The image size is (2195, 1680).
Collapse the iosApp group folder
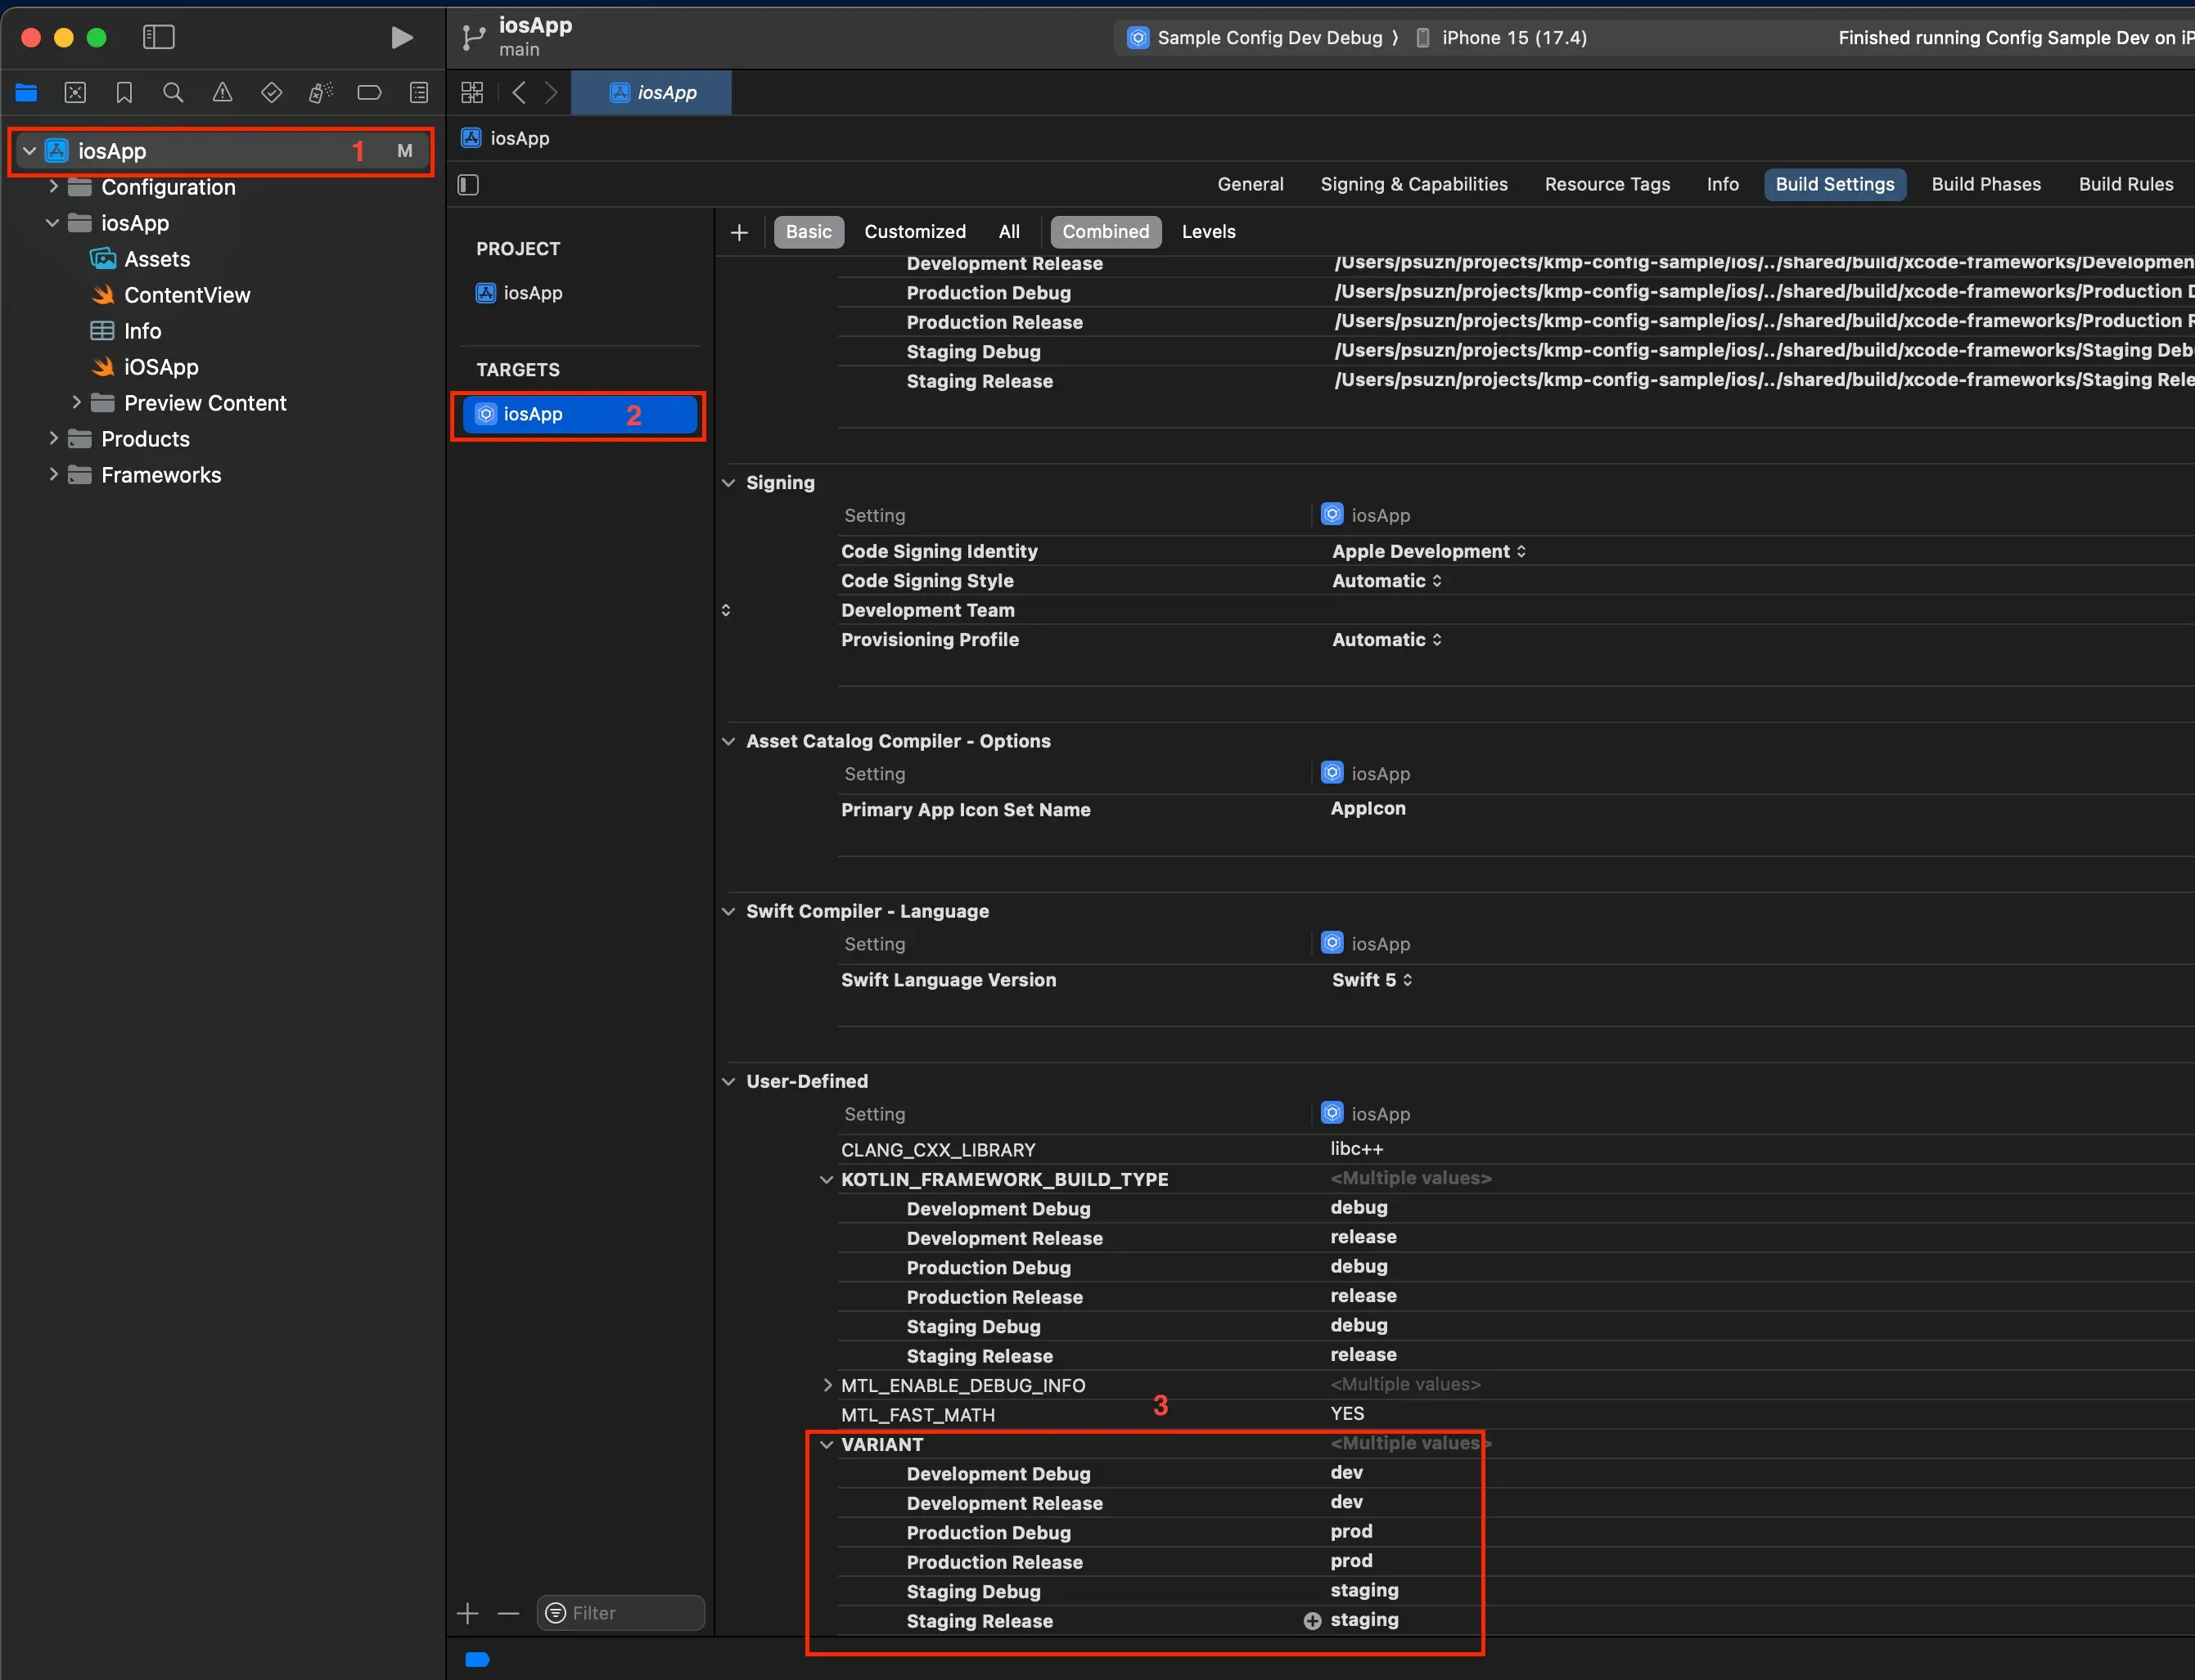tap(53, 223)
